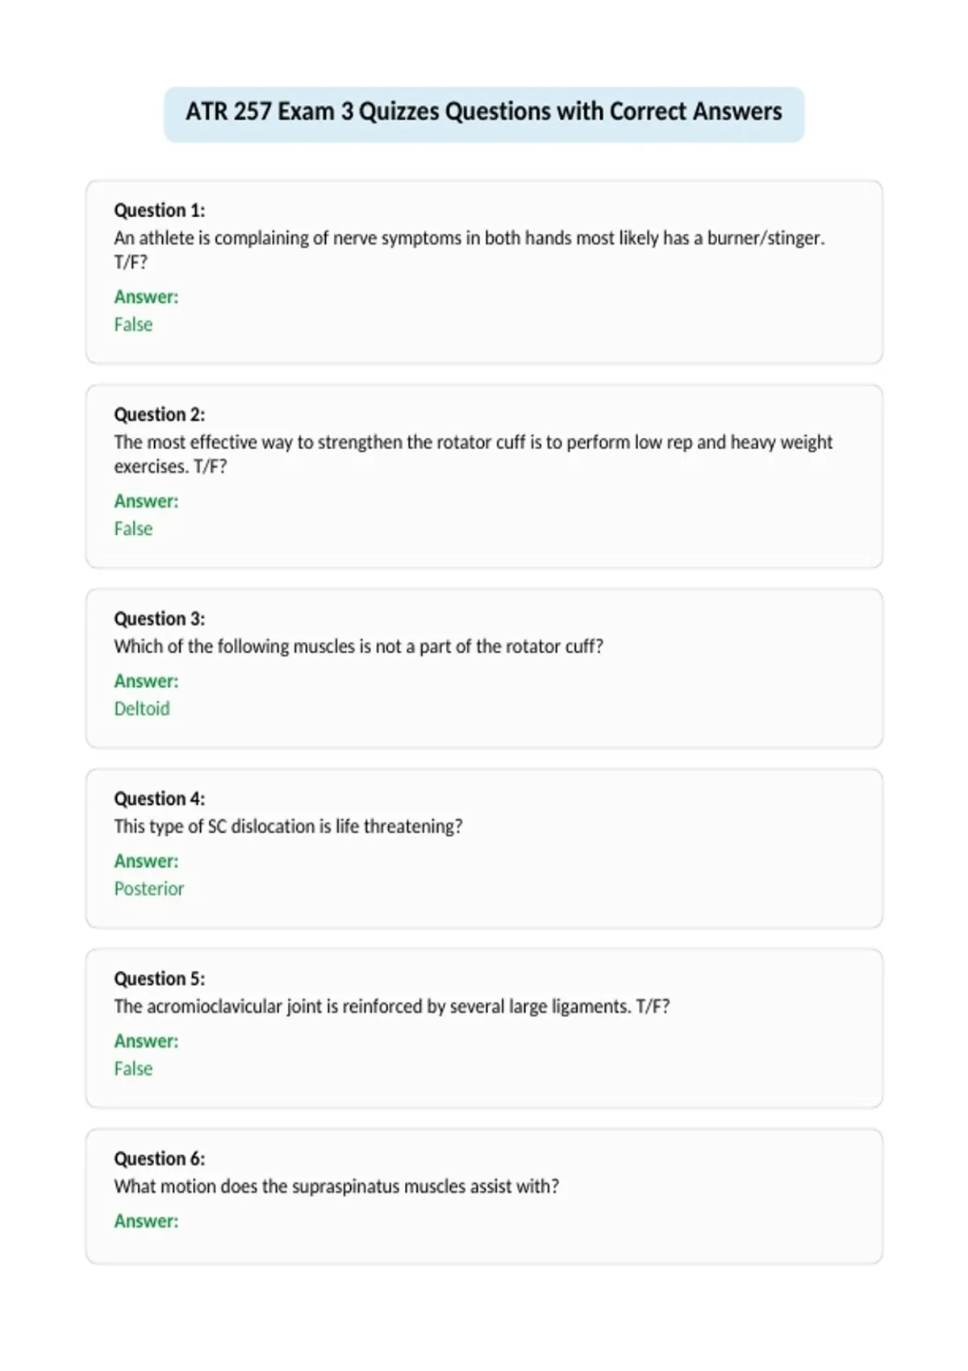Click the Posterior answer text
968x1371 pixels.
[x=149, y=888]
